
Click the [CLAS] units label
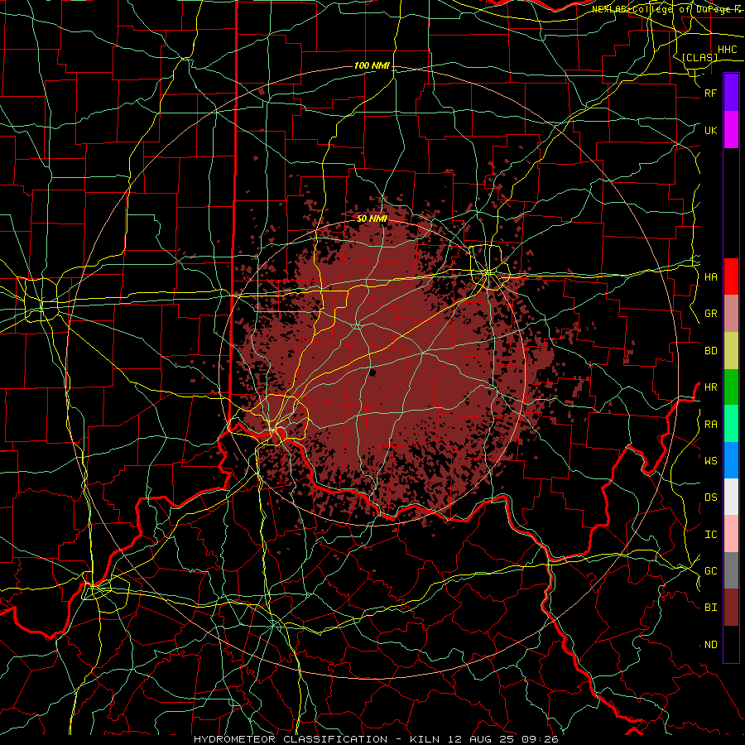pyautogui.click(x=699, y=57)
